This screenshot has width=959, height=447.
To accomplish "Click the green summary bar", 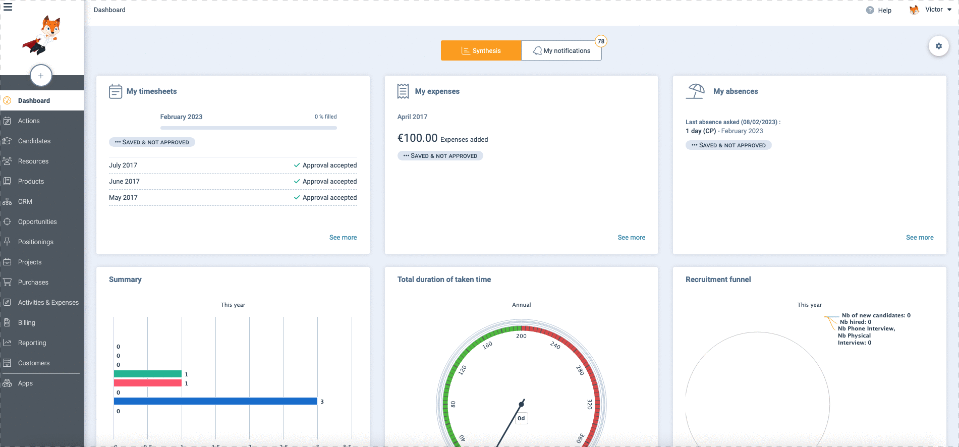I will tap(148, 374).
